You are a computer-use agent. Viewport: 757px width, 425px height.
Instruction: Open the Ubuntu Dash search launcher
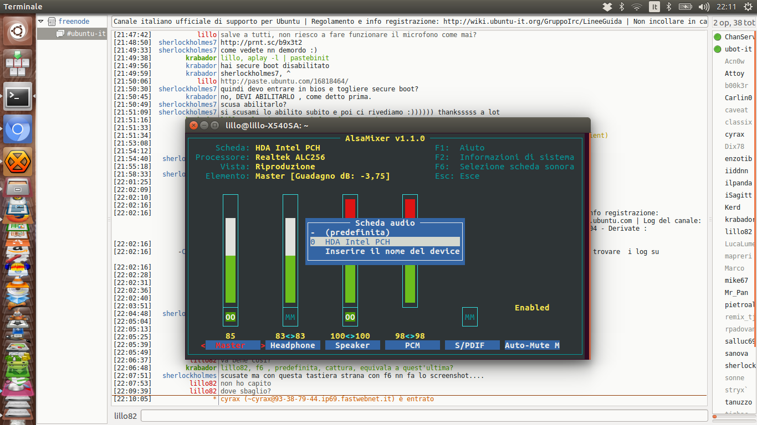18,31
